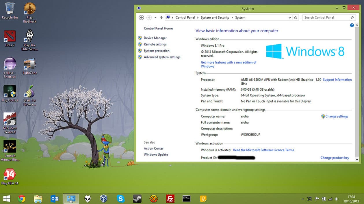Screen dimensions: 364x204
Task: Click Change product key link
Action: pyautogui.click(x=335, y=158)
